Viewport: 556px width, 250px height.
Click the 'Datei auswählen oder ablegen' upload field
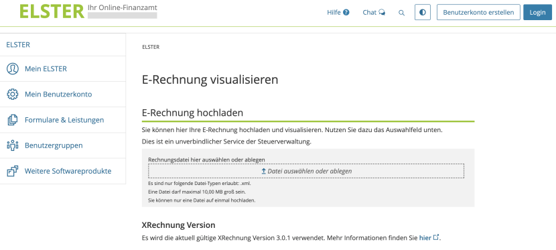pyautogui.click(x=306, y=171)
